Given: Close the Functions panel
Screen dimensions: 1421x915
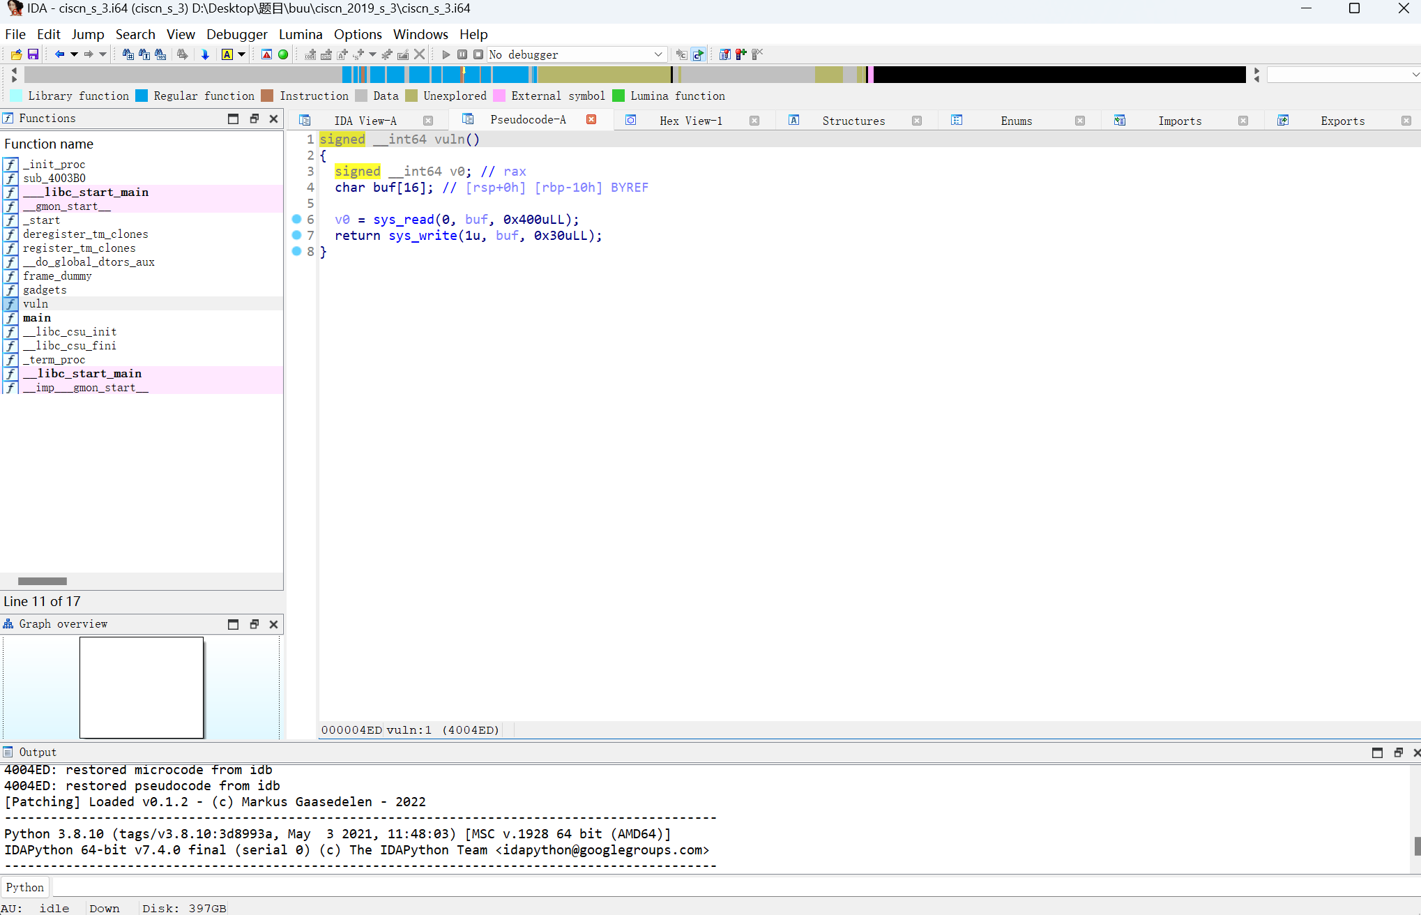Looking at the screenshot, I should [x=274, y=119].
